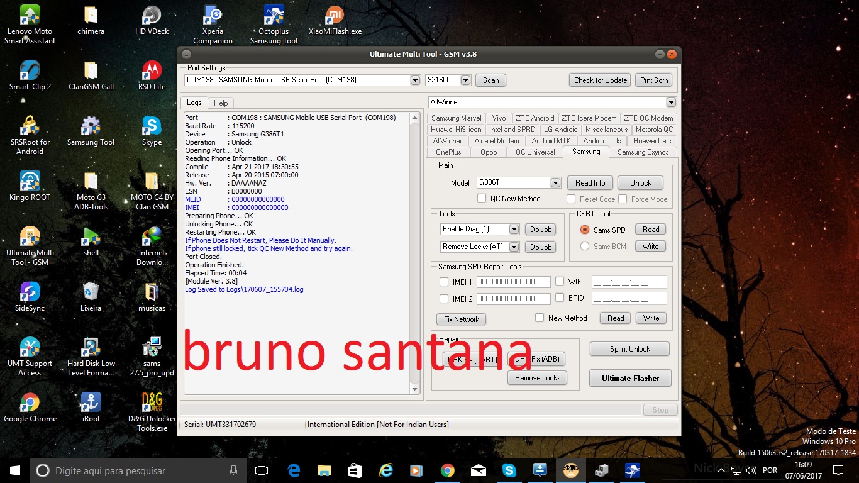859x483 pixels.
Task: Click the Check for Update button
Action: tap(601, 80)
